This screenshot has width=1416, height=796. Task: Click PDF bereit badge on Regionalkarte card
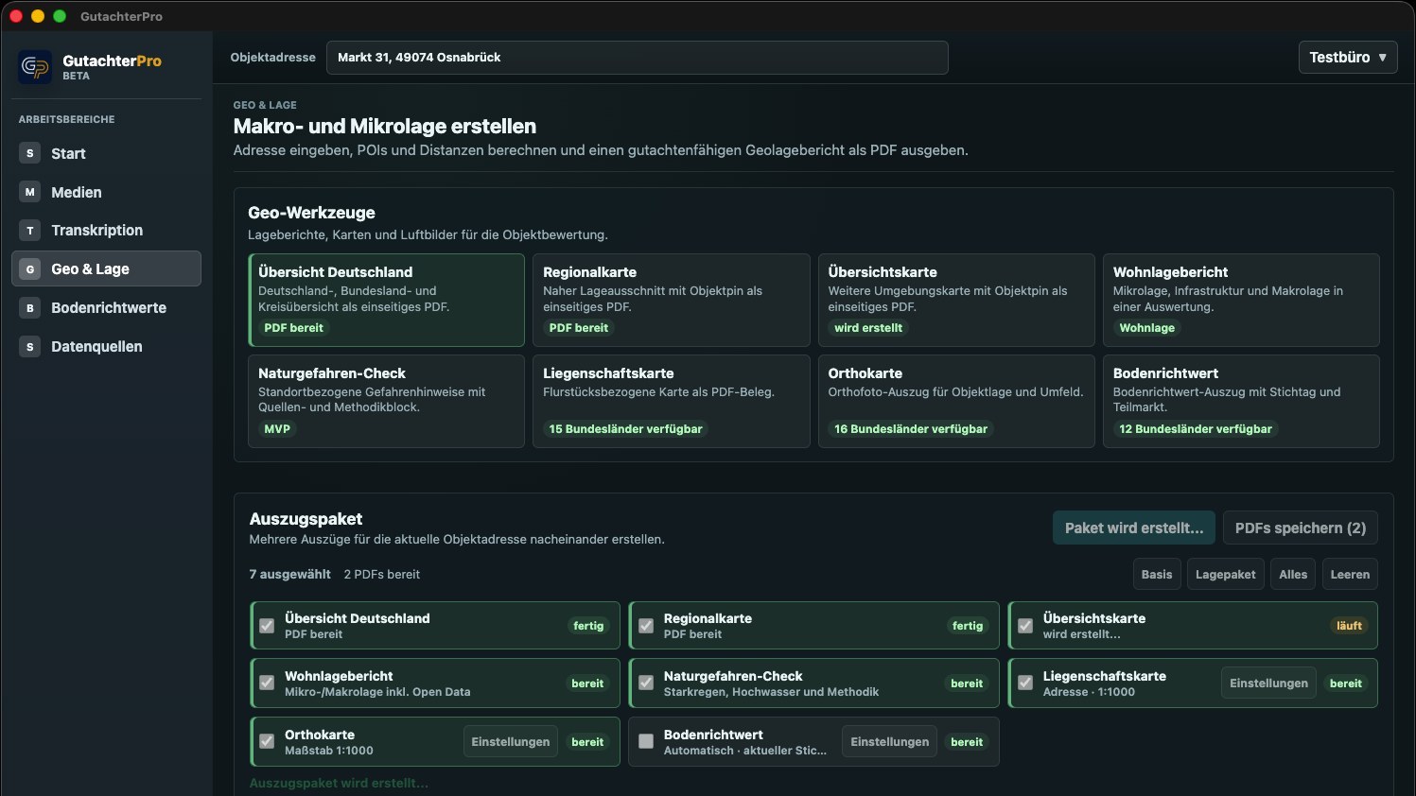(x=579, y=328)
